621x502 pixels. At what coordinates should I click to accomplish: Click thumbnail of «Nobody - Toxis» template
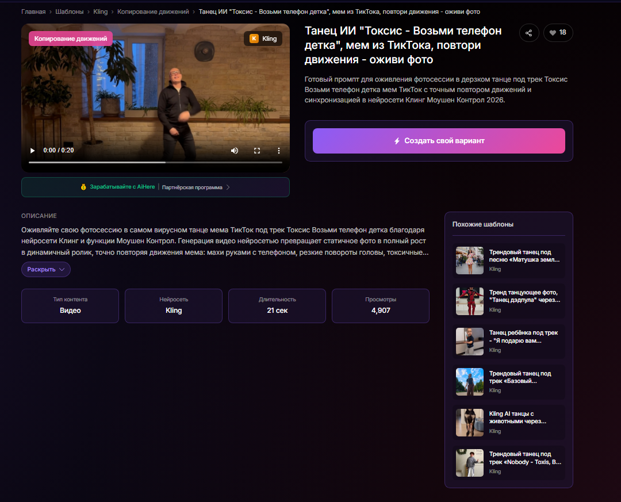(x=470, y=463)
